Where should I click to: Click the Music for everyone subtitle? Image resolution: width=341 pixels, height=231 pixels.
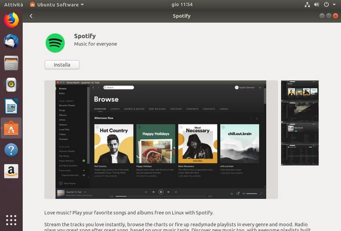pyautogui.click(x=95, y=44)
